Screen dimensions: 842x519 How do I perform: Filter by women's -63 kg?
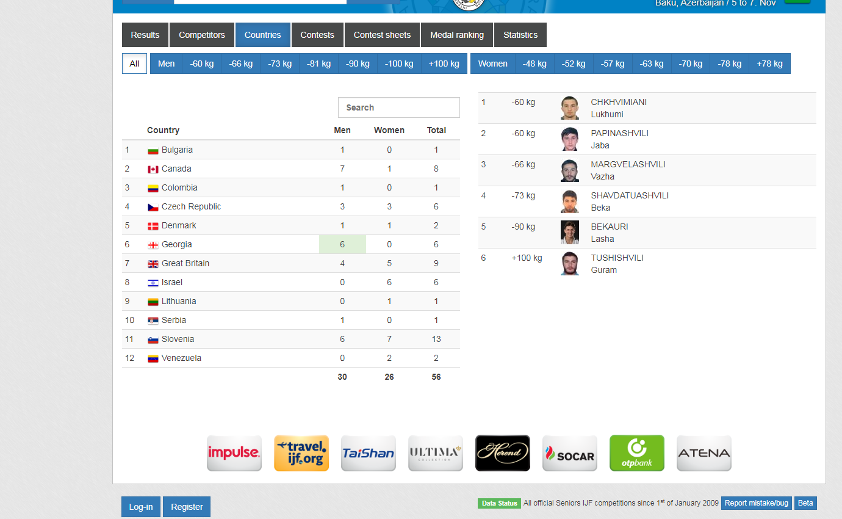point(652,64)
